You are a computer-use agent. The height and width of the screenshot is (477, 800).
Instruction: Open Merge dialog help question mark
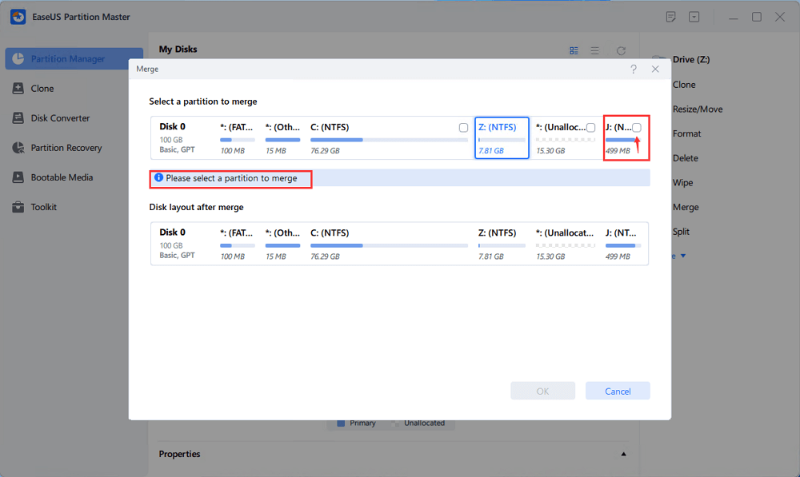coord(633,69)
